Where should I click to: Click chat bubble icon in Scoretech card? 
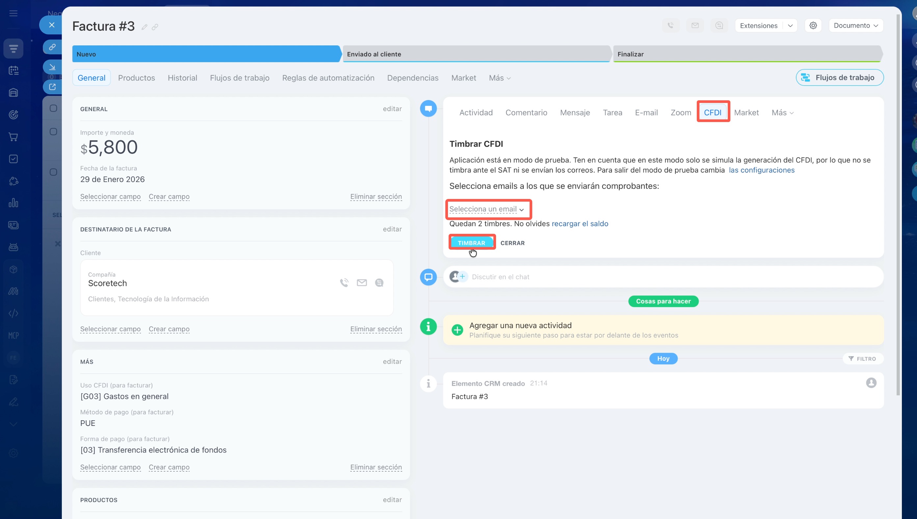point(379,283)
